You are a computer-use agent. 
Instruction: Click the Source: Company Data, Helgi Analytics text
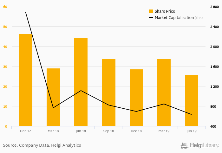tap(42, 145)
